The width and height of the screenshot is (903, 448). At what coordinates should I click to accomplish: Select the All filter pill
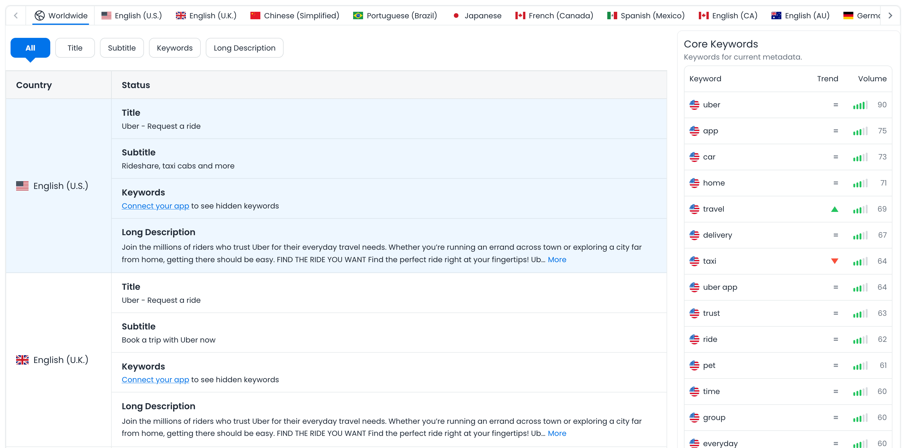[30, 48]
